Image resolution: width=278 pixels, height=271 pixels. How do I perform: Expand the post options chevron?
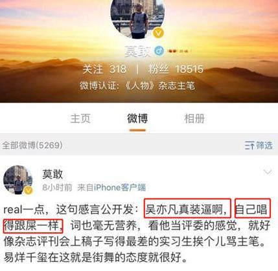tap(268, 172)
